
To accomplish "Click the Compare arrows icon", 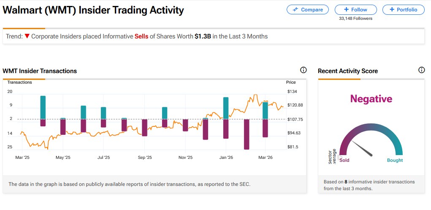I will 295,10.
